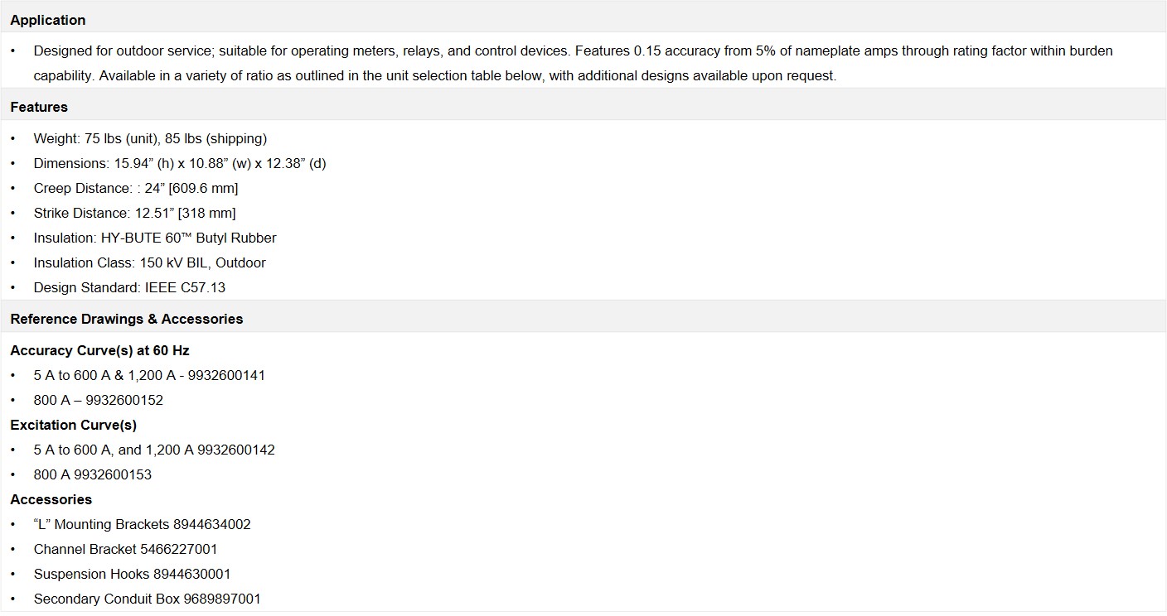The width and height of the screenshot is (1167, 616).
Task: Open excitation curve drawing 9932600142
Action: point(236,450)
